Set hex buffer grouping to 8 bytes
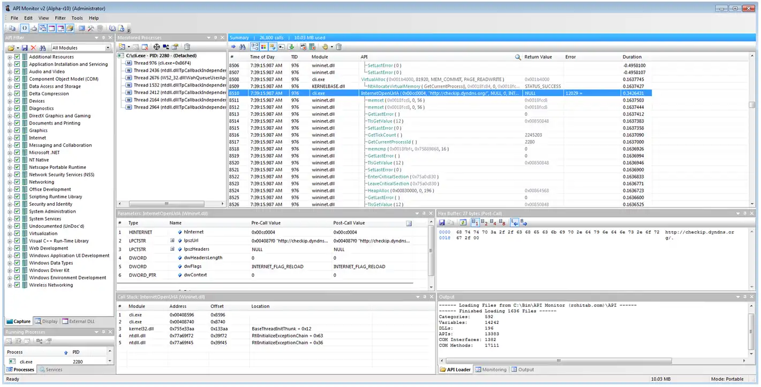The width and height of the screenshot is (761, 387). click(x=502, y=222)
